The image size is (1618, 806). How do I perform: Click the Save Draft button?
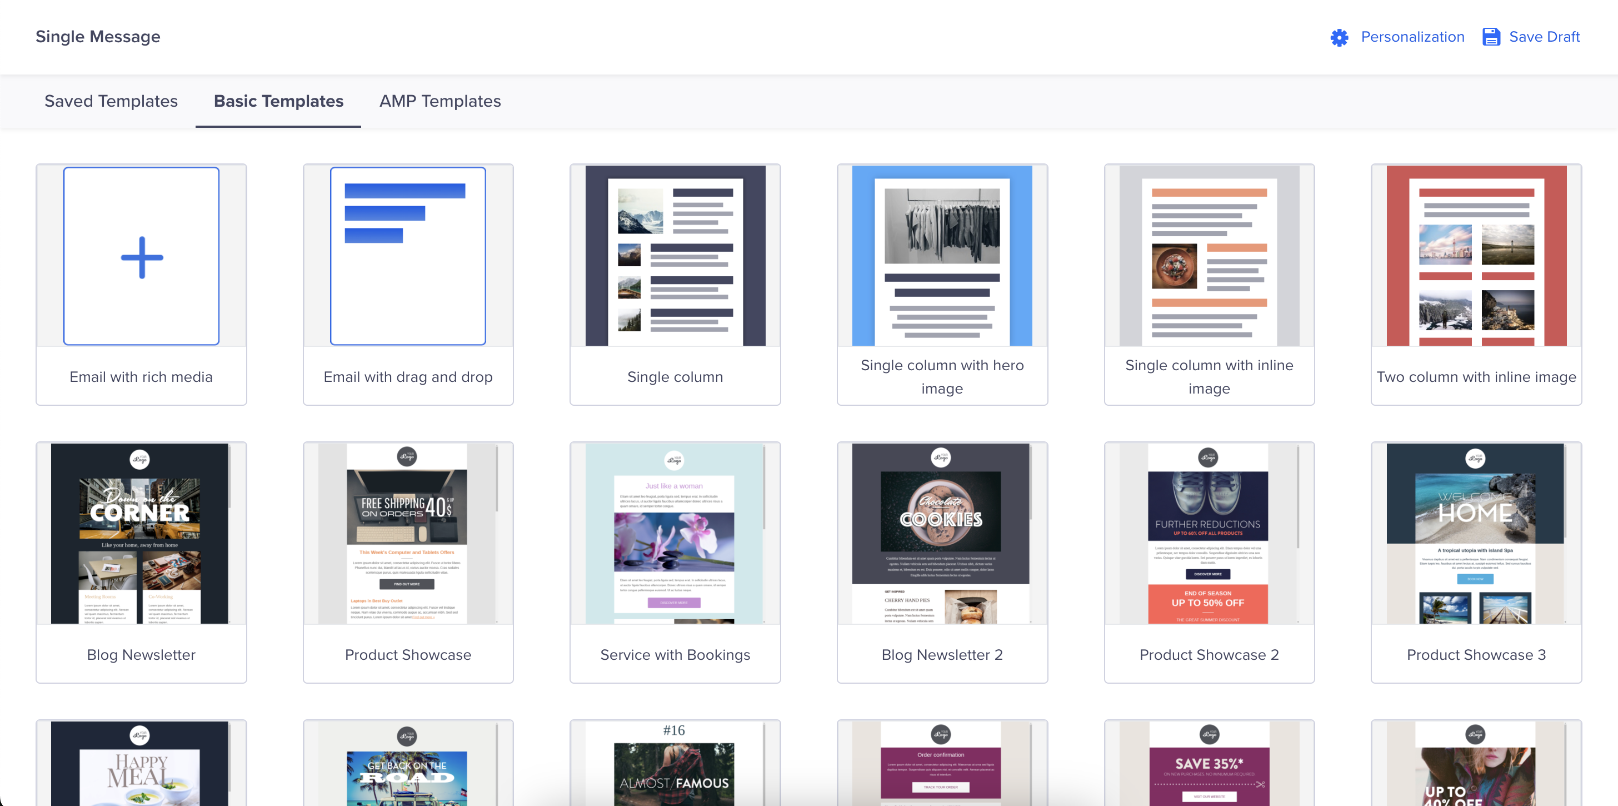pos(1544,37)
